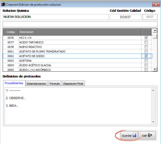Open the Disposicion Final tab
Image resolution: width=161 pixels, height=144 pixels.
[x=73, y=83]
